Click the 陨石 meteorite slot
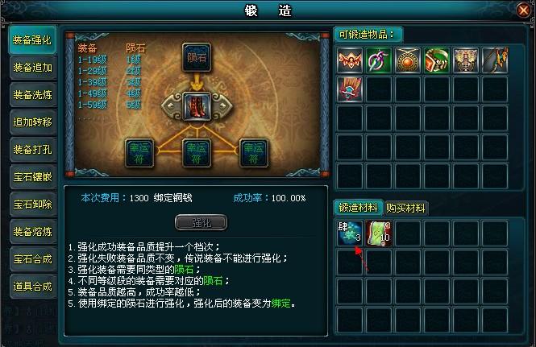 197,57
